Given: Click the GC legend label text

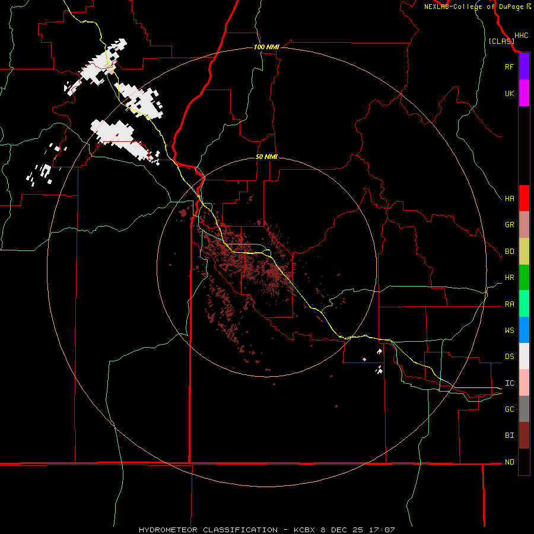Looking at the screenshot, I should (509, 409).
